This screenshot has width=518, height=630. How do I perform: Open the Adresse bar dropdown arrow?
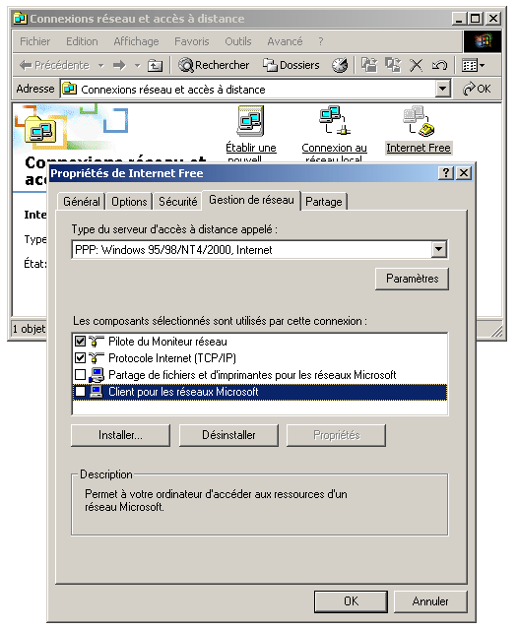point(442,89)
